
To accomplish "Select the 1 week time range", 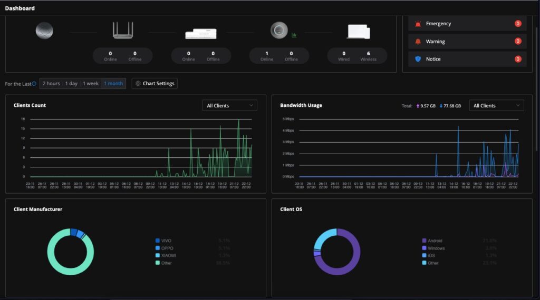I will tap(90, 84).
